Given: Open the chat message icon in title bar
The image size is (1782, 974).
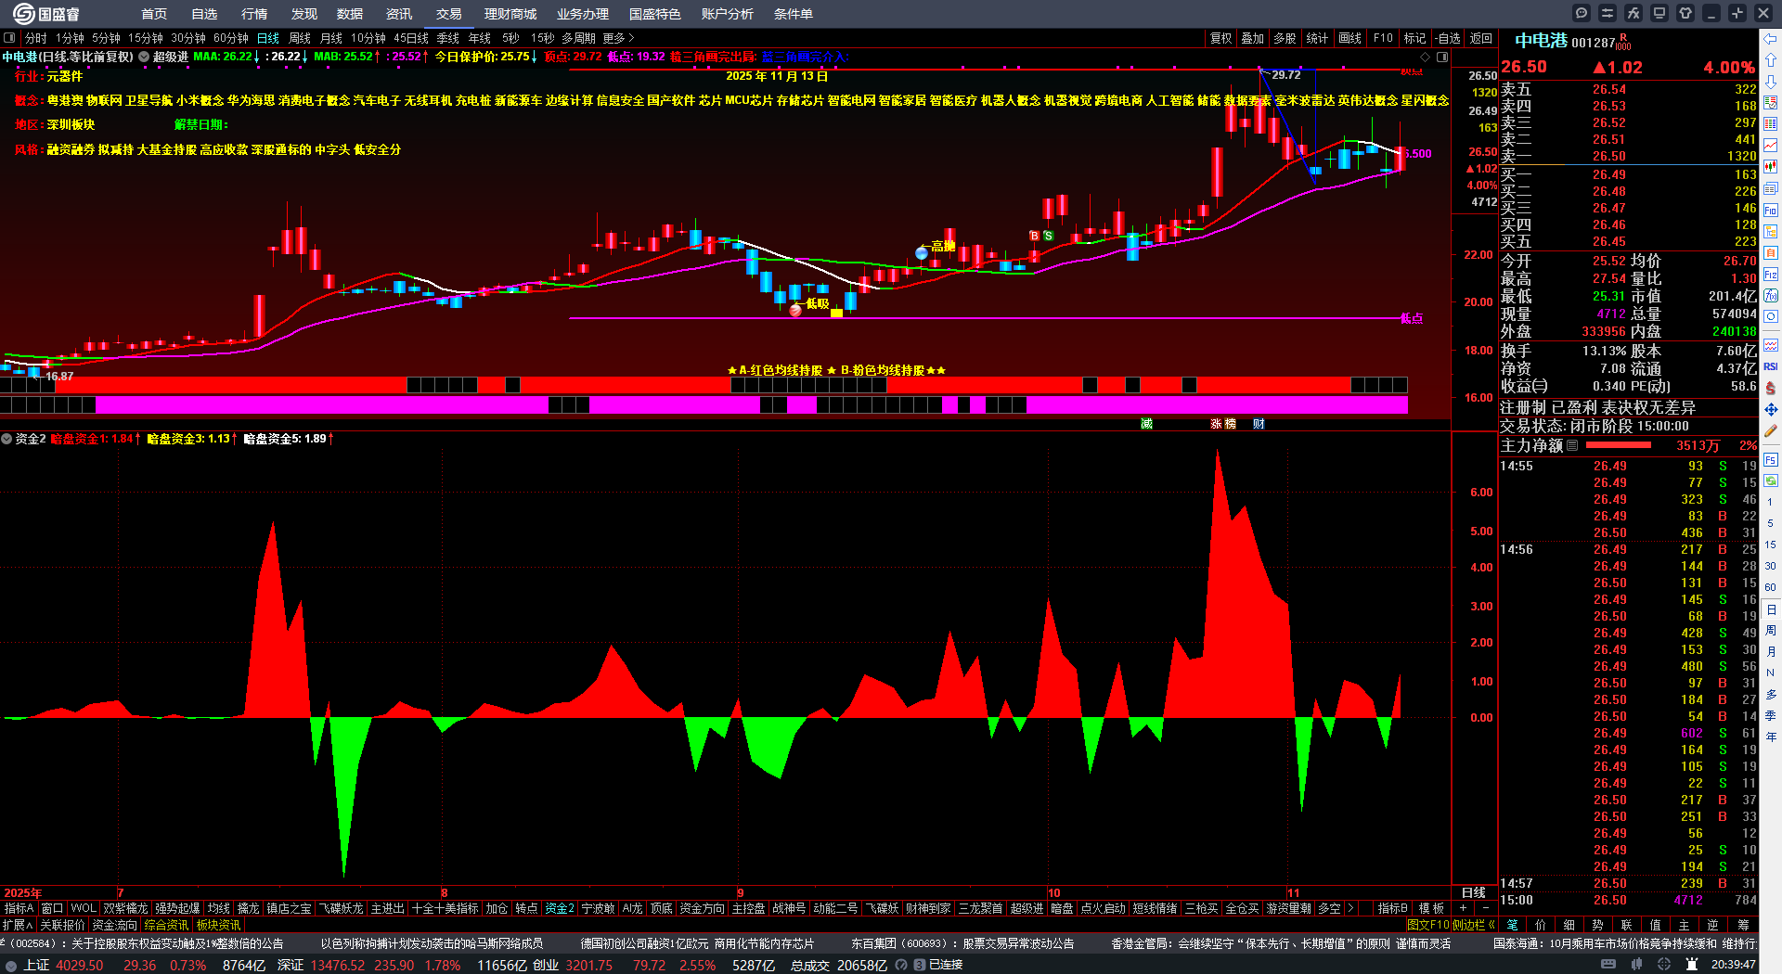Looking at the screenshot, I should [1582, 13].
